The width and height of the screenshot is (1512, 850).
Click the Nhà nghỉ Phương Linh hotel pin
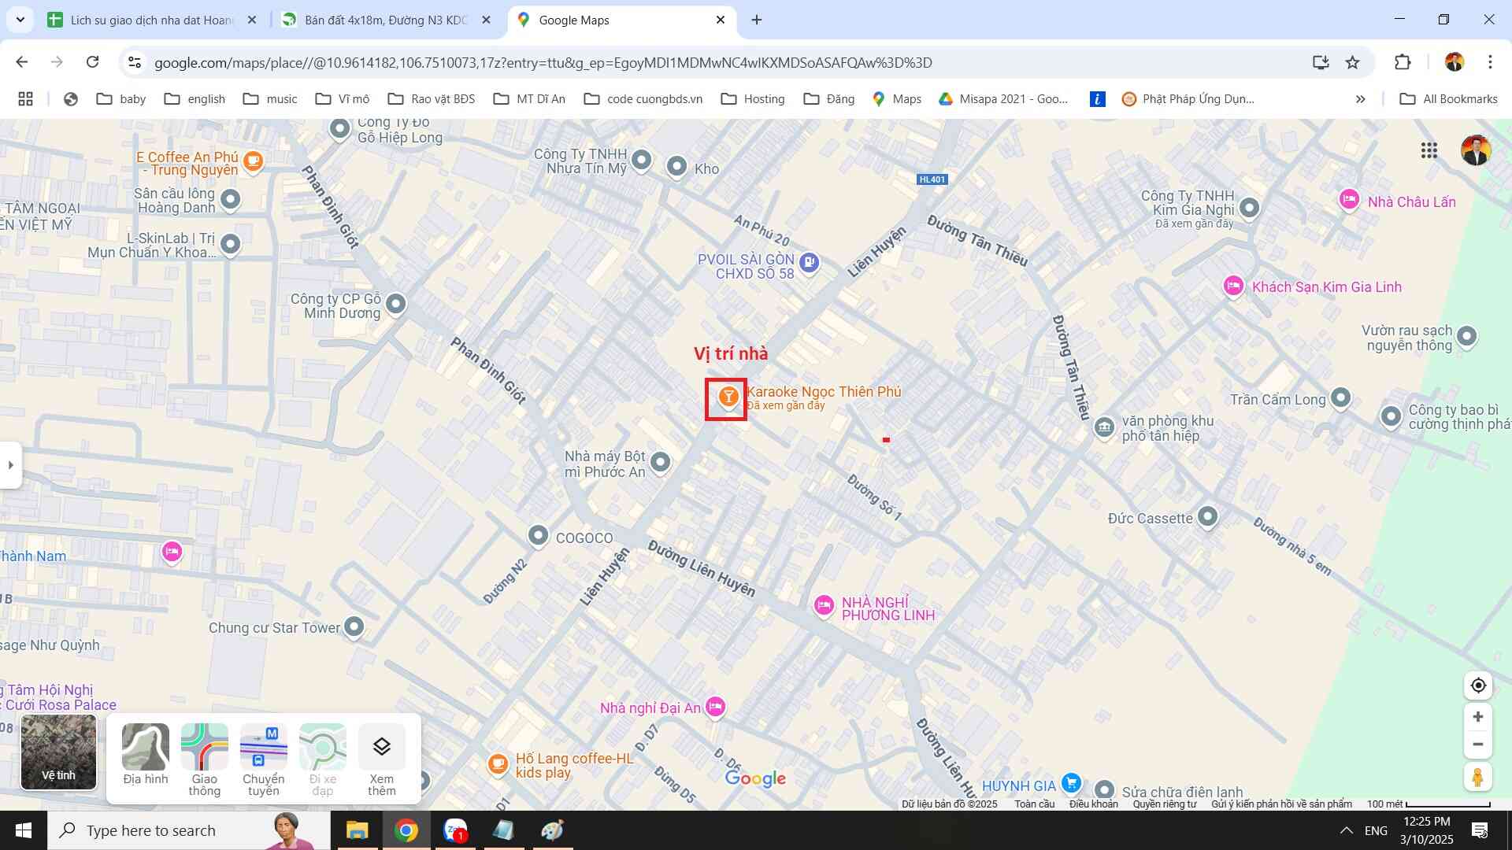click(x=824, y=605)
